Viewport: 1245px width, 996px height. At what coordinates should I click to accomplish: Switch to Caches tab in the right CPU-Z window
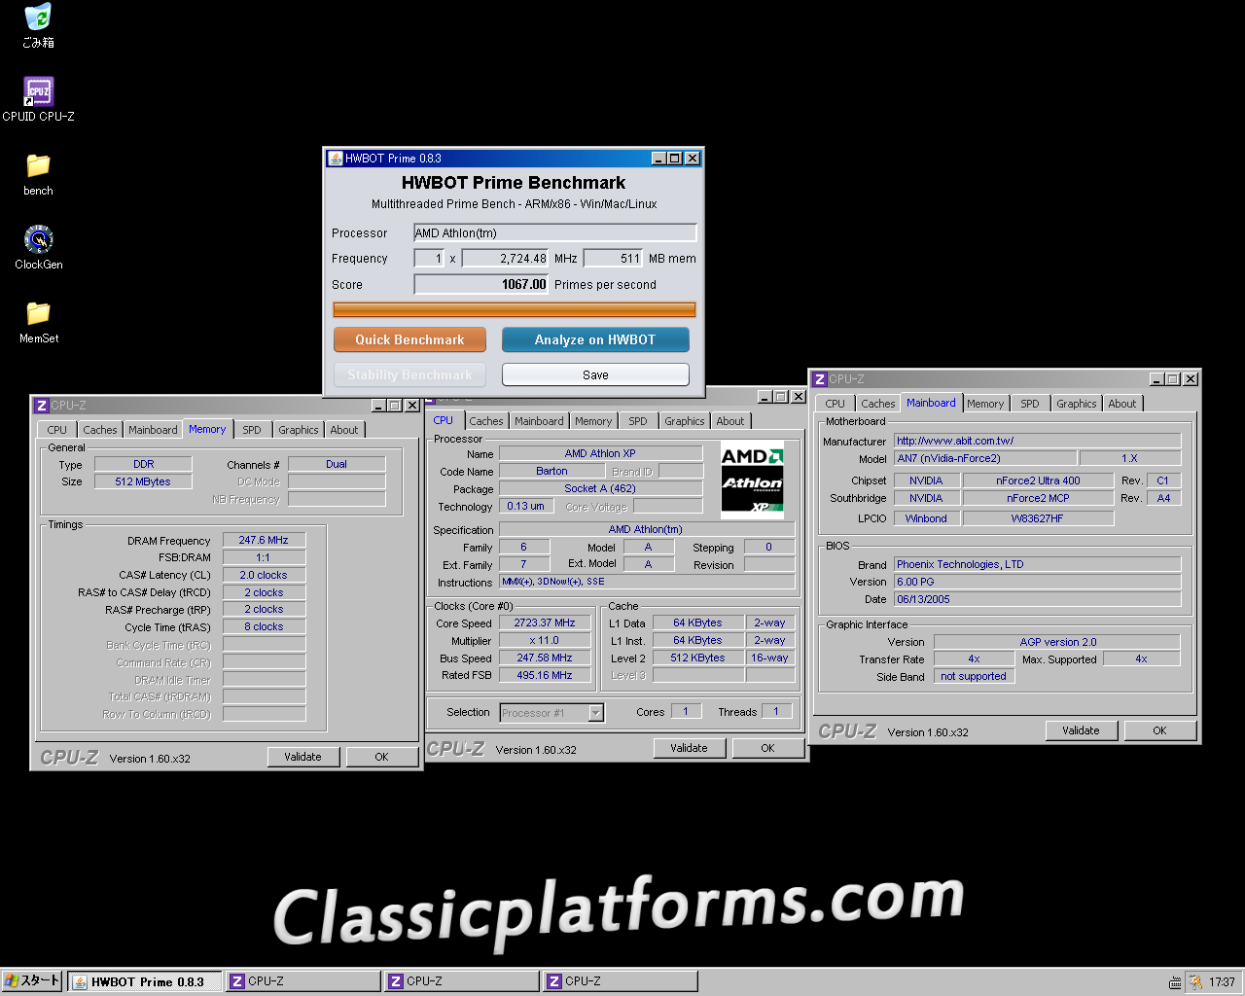(878, 404)
